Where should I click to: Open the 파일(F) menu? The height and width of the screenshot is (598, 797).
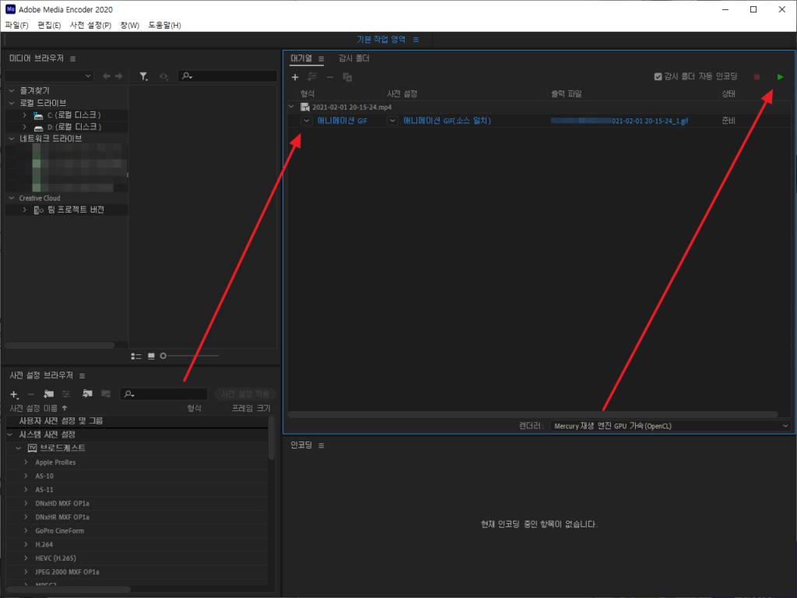(16, 24)
